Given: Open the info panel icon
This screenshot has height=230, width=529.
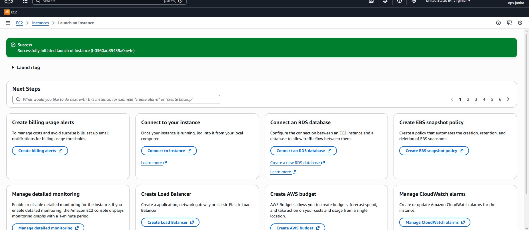Looking at the screenshot, I should [498, 23].
